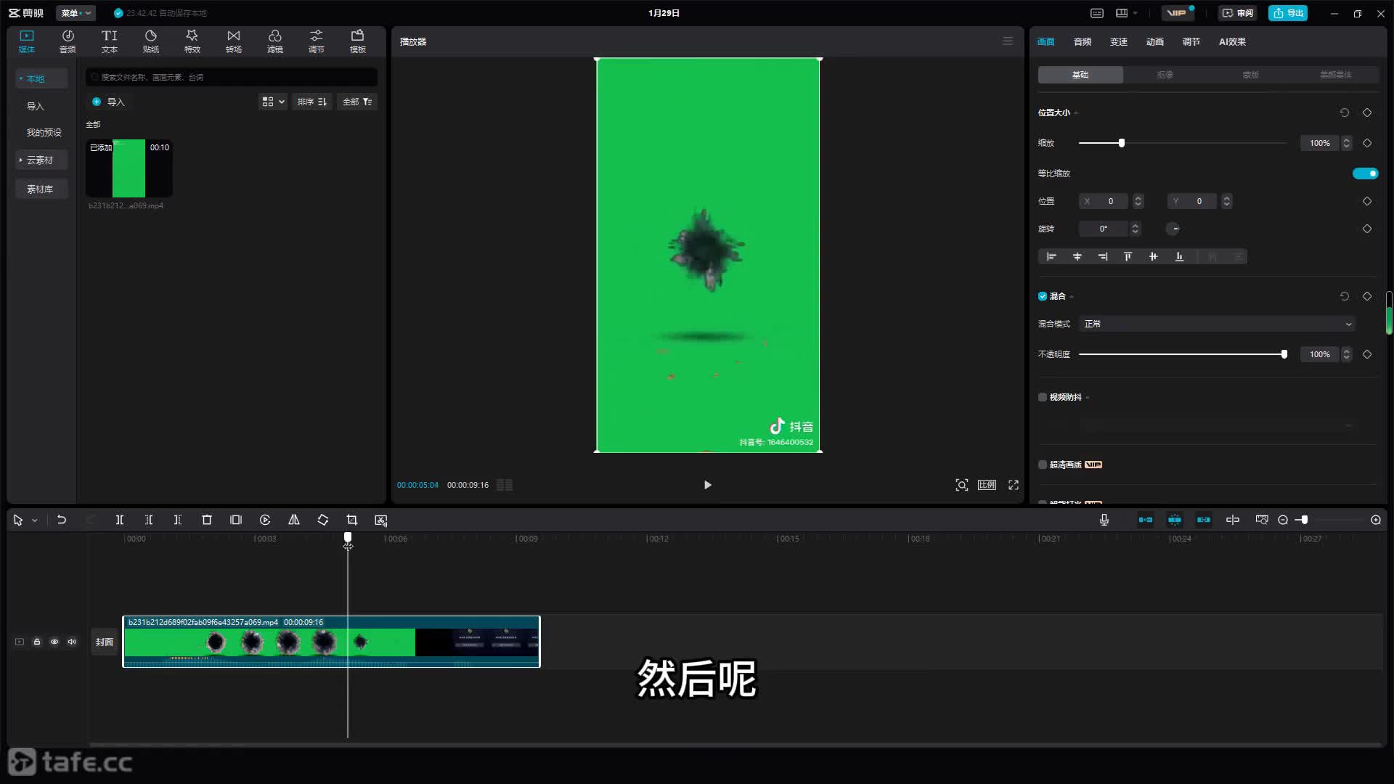Screen dimensions: 1394x784
Task: Select the 蒙版 sub-tab
Action: [1250, 75]
